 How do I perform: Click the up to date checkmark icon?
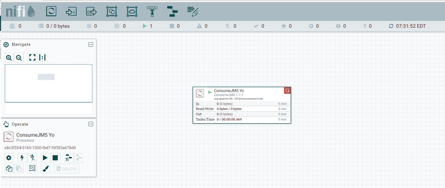coord(256,26)
